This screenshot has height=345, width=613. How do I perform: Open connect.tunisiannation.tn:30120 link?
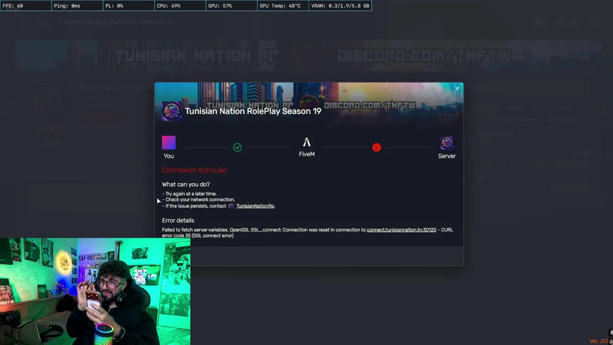(x=401, y=230)
